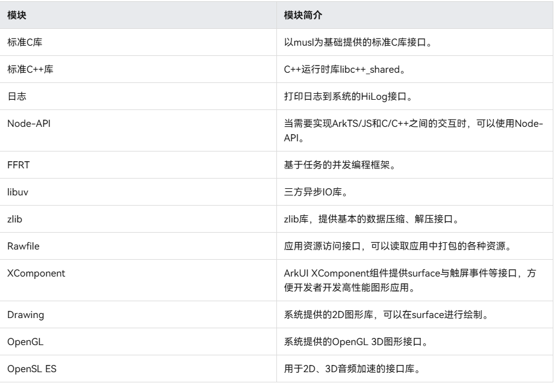The height and width of the screenshot is (386, 560).
Task: Click the 模块 column header
Action: point(17,16)
